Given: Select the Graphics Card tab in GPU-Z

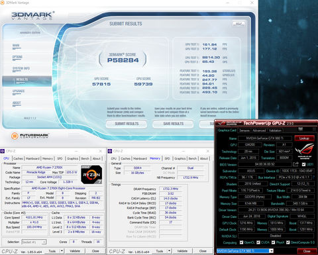Looking at the screenshot, I should point(227,130).
